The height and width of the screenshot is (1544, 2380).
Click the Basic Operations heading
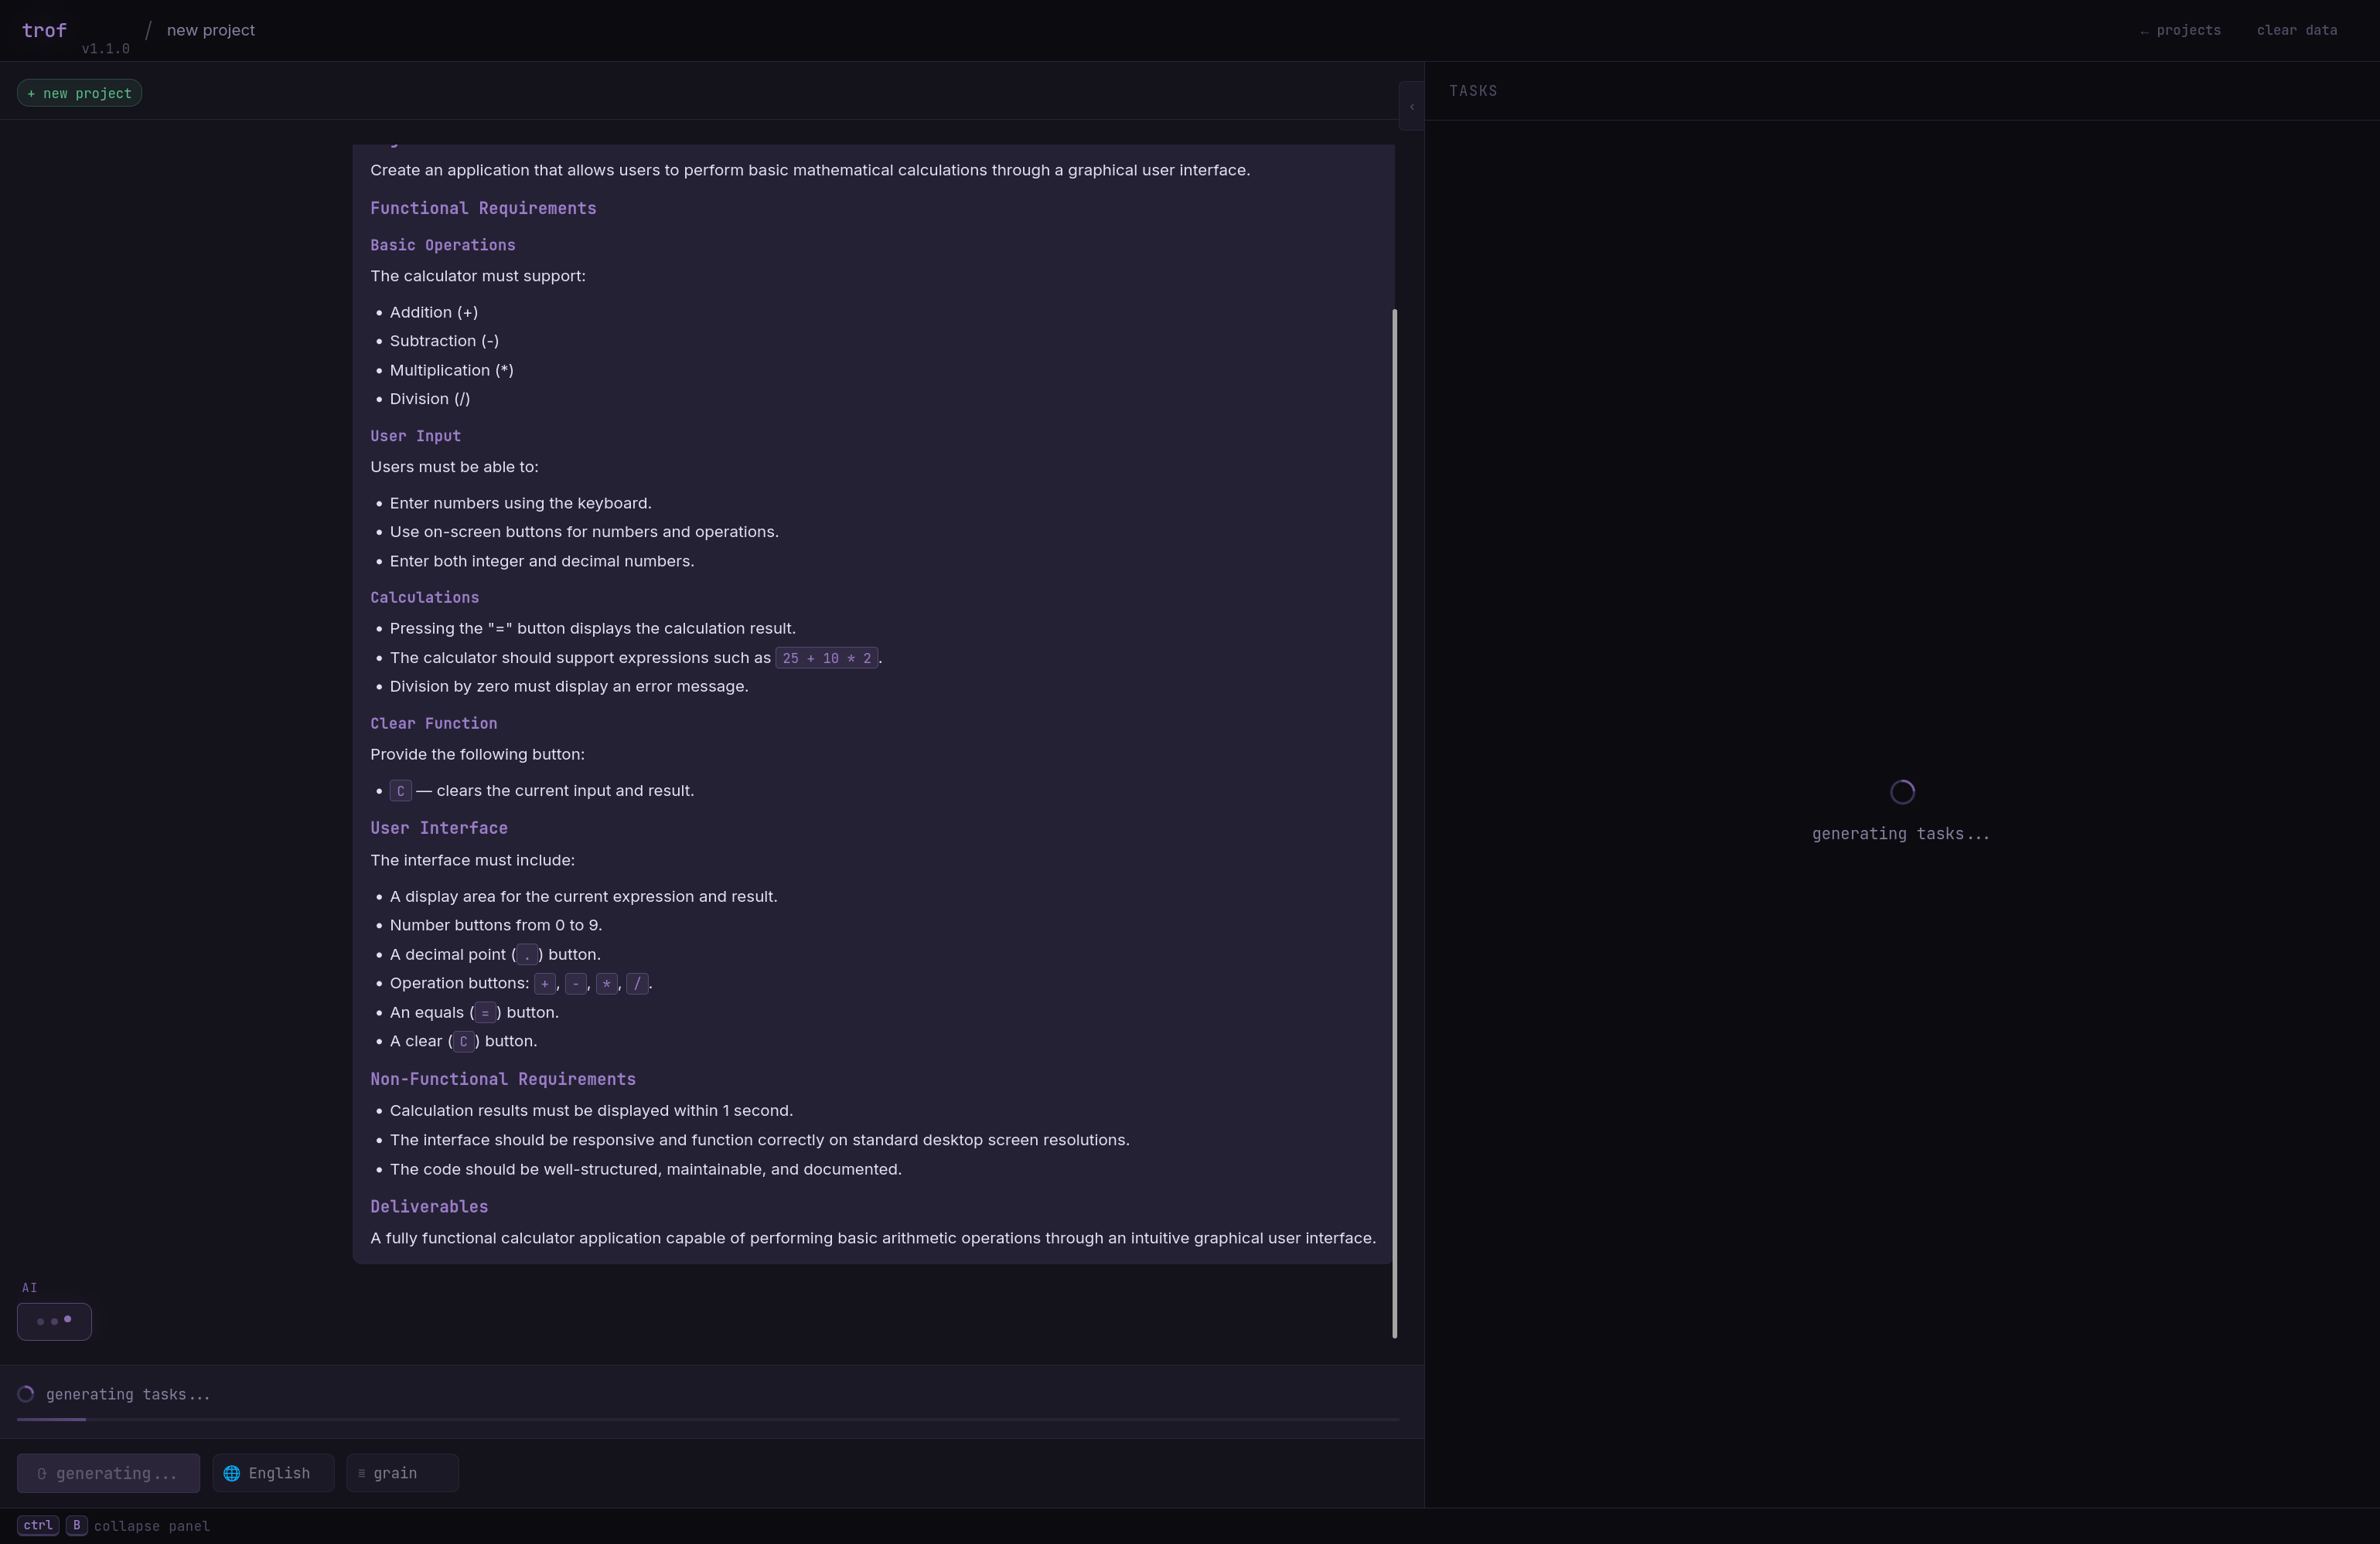(443, 245)
